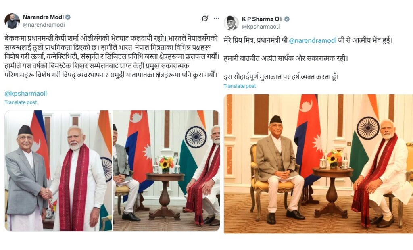Open Narendra Modi's profile avatar
Image resolution: width=413 pixels, height=250 pixels.
[x=12, y=21]
